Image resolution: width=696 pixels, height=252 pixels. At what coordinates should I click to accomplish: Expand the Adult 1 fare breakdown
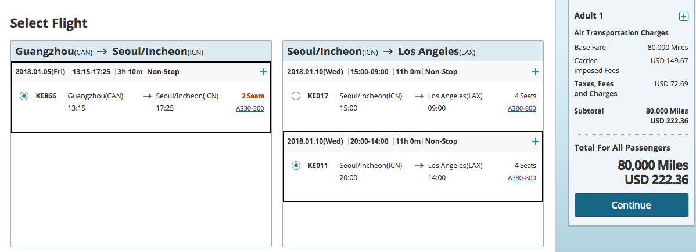pyautogui.click(x=683, y=16)
